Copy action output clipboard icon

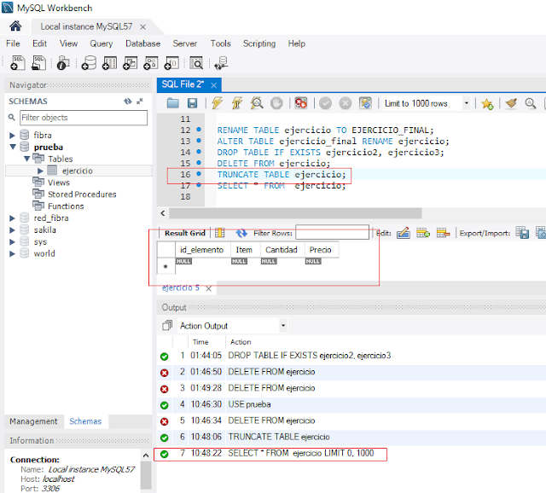[167, 326]
